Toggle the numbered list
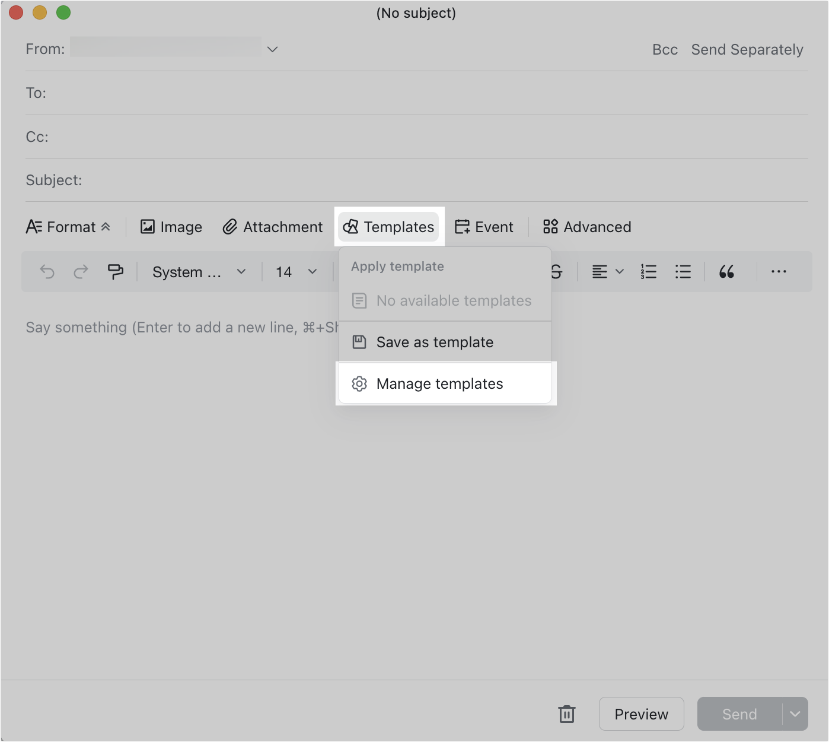The image size is (829, 742). 648,271
